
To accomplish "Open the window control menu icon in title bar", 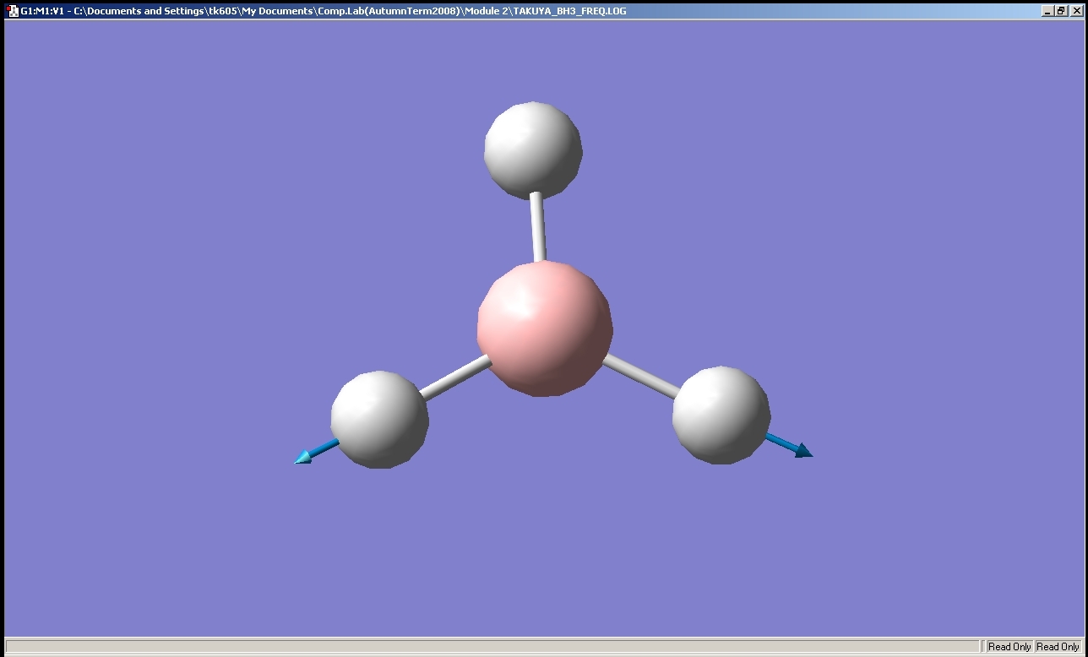I will 13,11.
